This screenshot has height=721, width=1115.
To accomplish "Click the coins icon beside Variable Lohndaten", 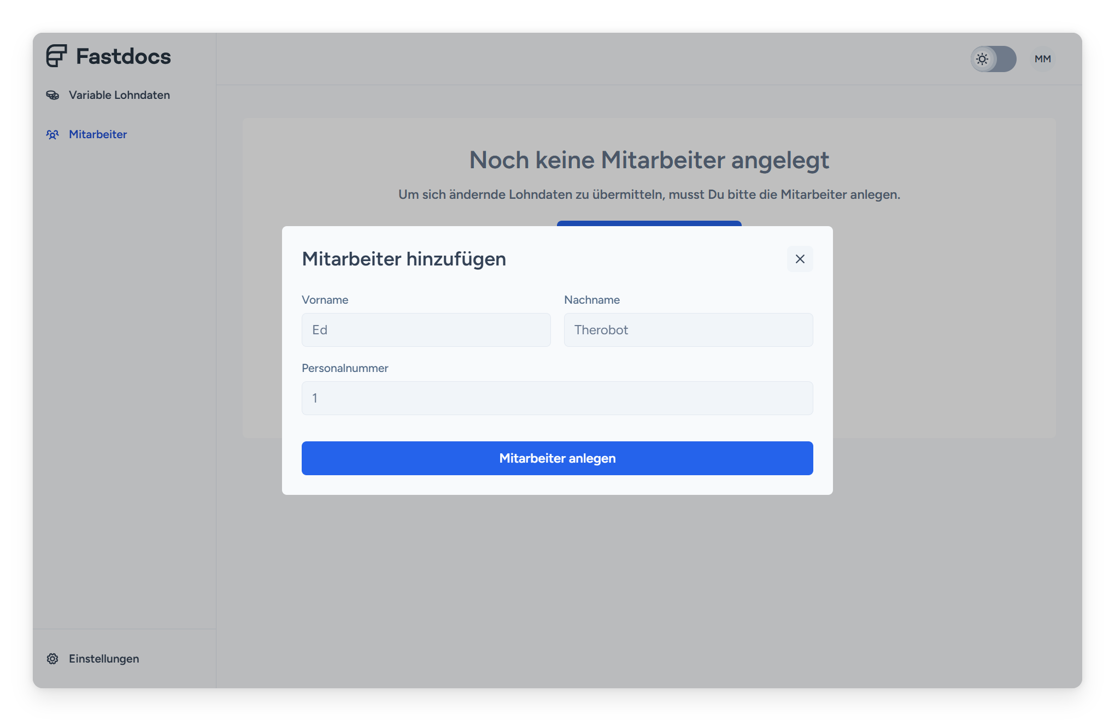I will [x=52, y=95].
